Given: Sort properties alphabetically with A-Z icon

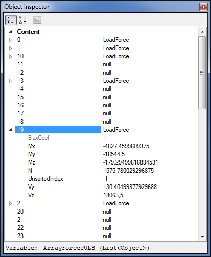Looking at the screenshot, I should tap(22, 20).
